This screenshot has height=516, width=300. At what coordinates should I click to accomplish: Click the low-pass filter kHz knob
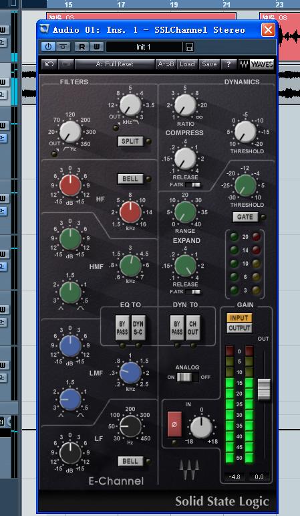point(130,104)
